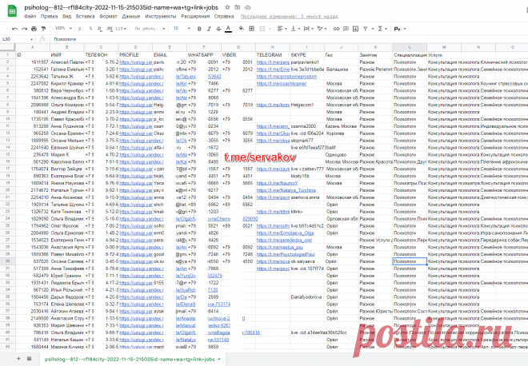This screenshot has width=528, height=366.
Task: Click the Ру input tools icon
Action: [397, 29]
